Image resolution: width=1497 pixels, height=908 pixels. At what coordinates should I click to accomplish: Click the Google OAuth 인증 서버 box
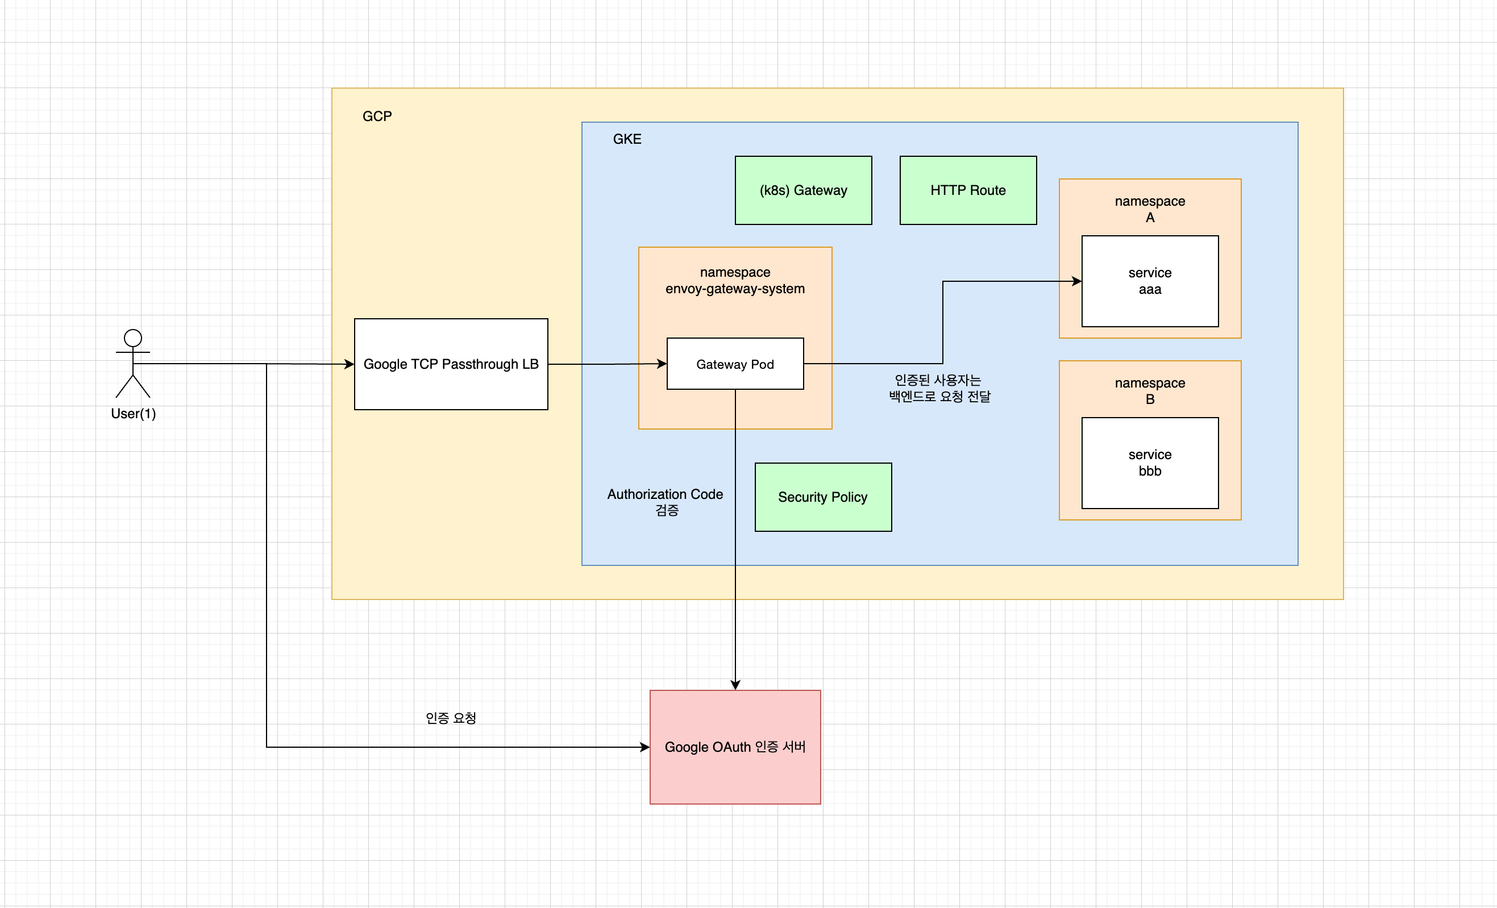[734, 747]
